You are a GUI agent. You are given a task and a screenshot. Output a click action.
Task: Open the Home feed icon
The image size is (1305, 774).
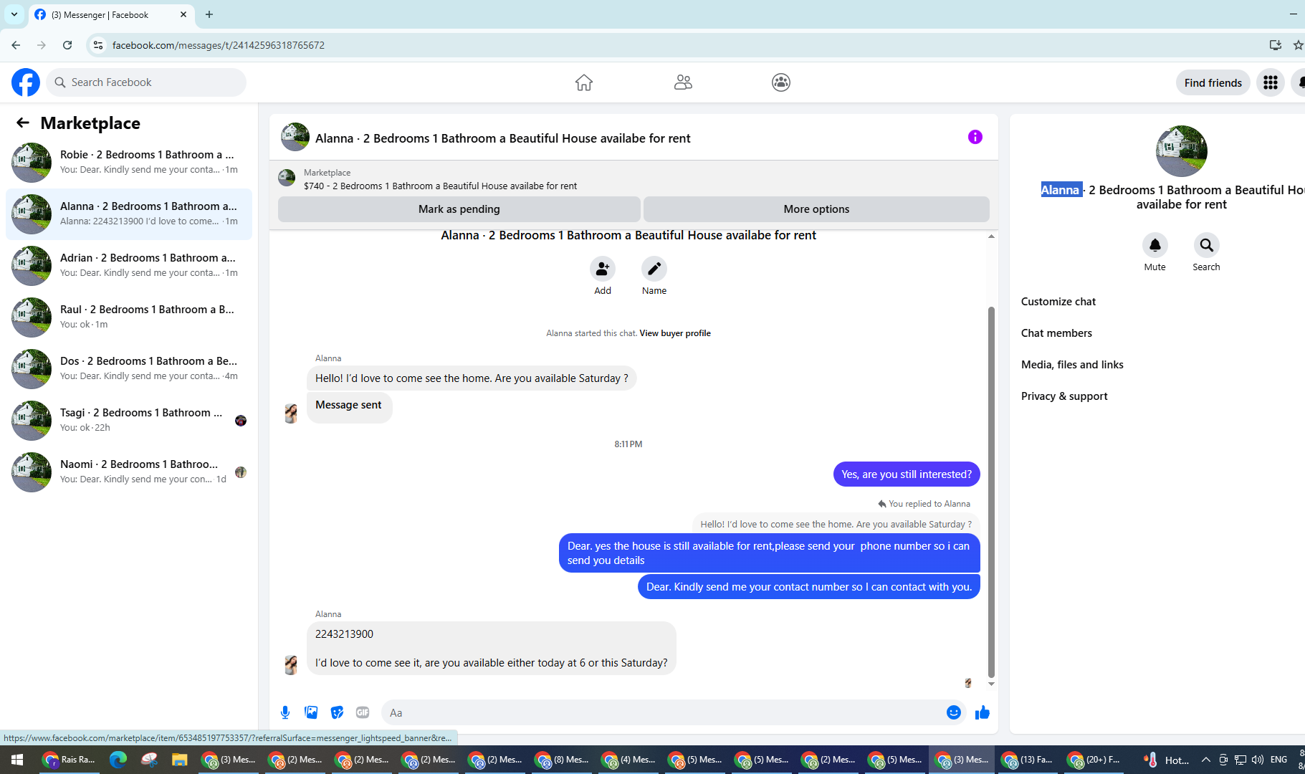coord(584,82)
